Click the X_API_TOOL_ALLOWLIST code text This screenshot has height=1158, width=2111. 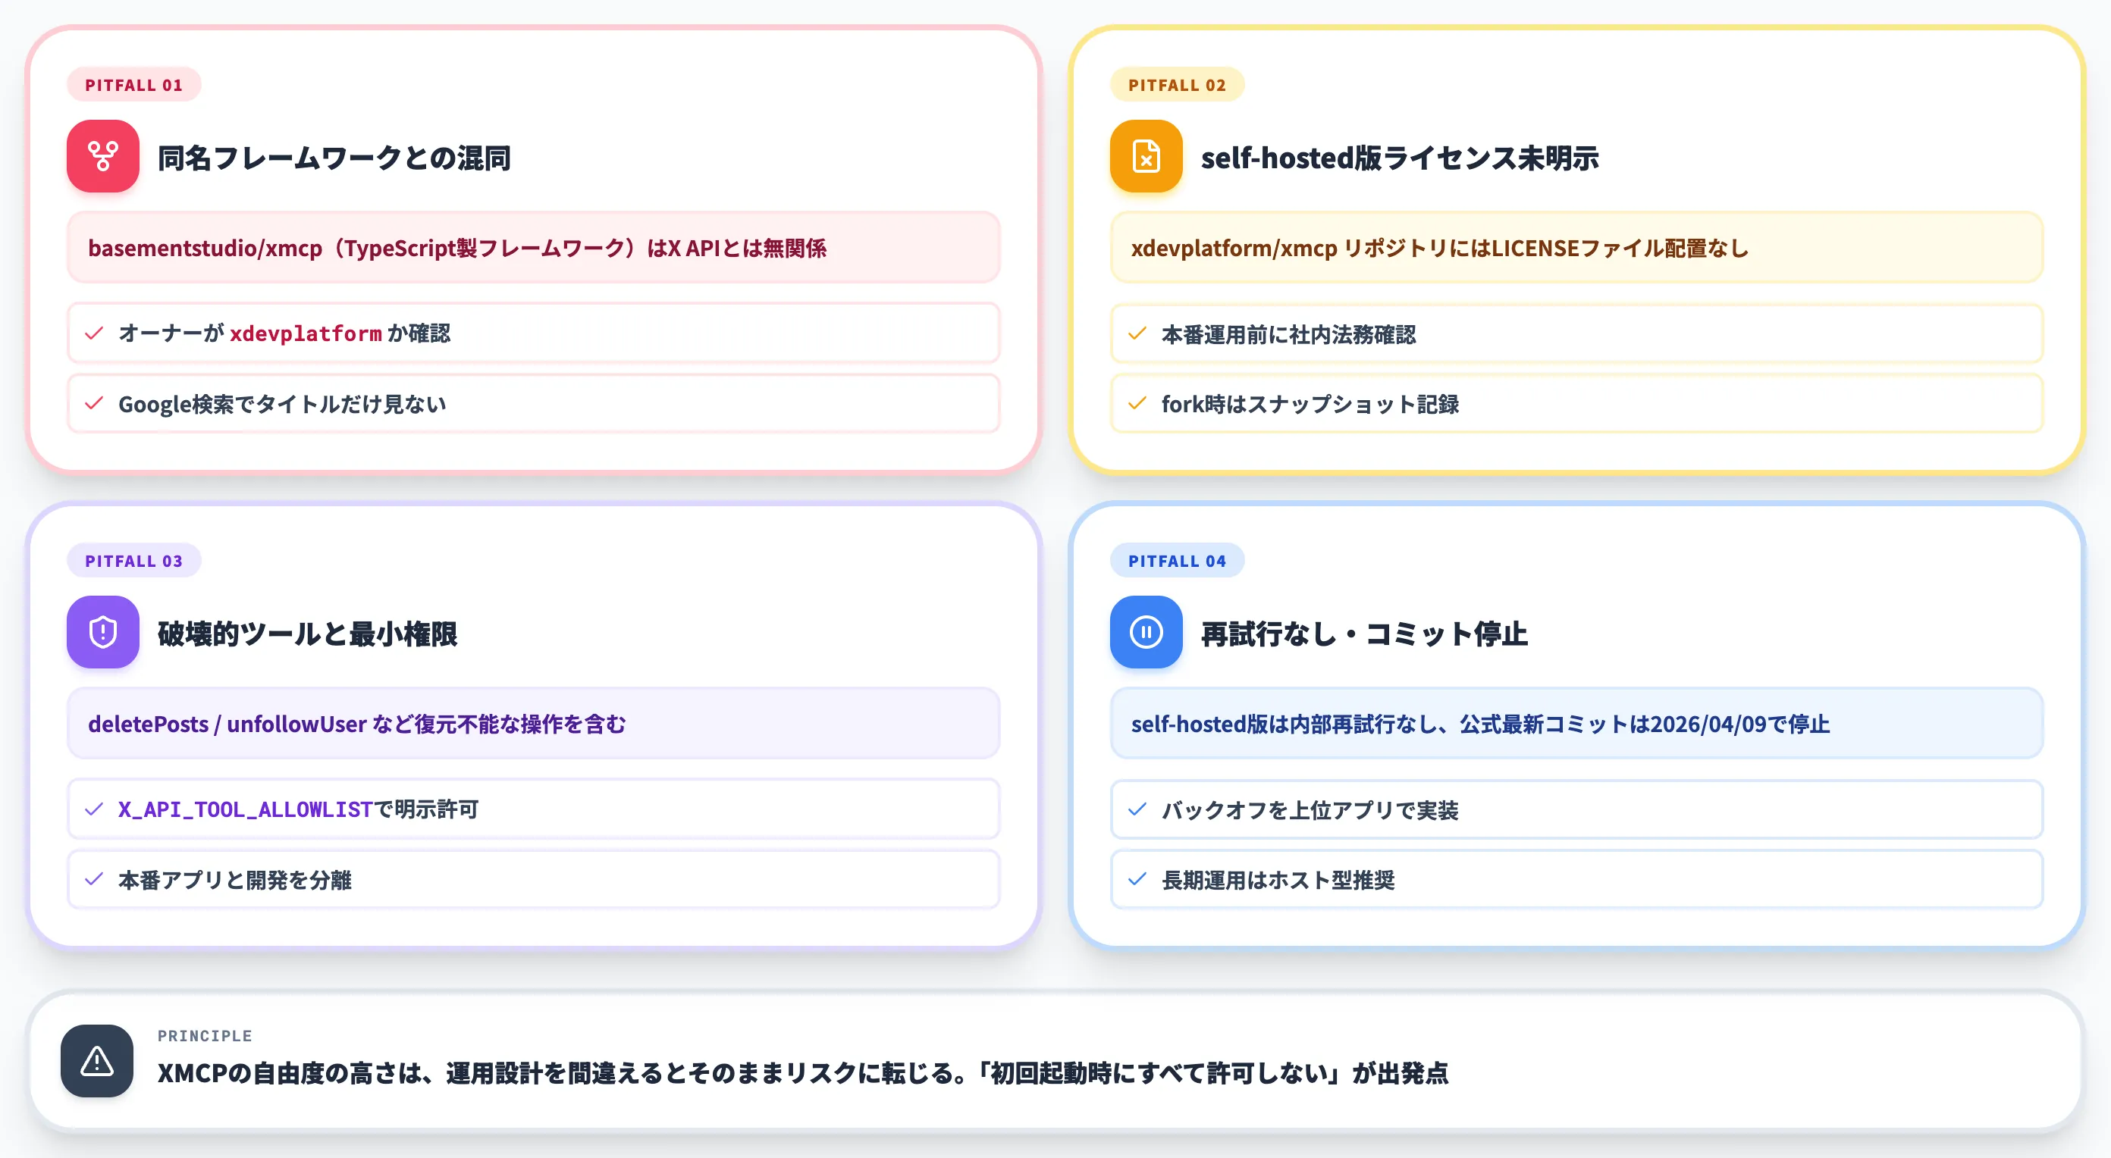click(246, 809)
